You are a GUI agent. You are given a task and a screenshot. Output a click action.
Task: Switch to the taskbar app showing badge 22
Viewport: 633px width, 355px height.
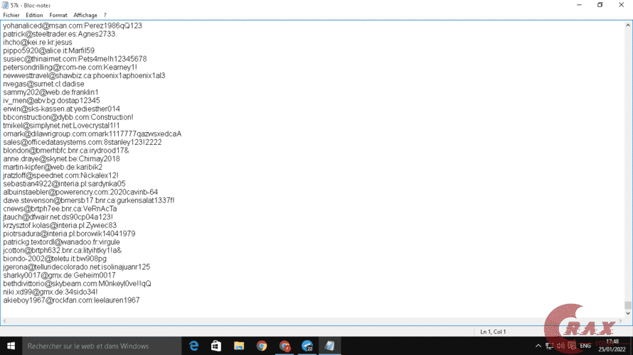tap(307, 346)
